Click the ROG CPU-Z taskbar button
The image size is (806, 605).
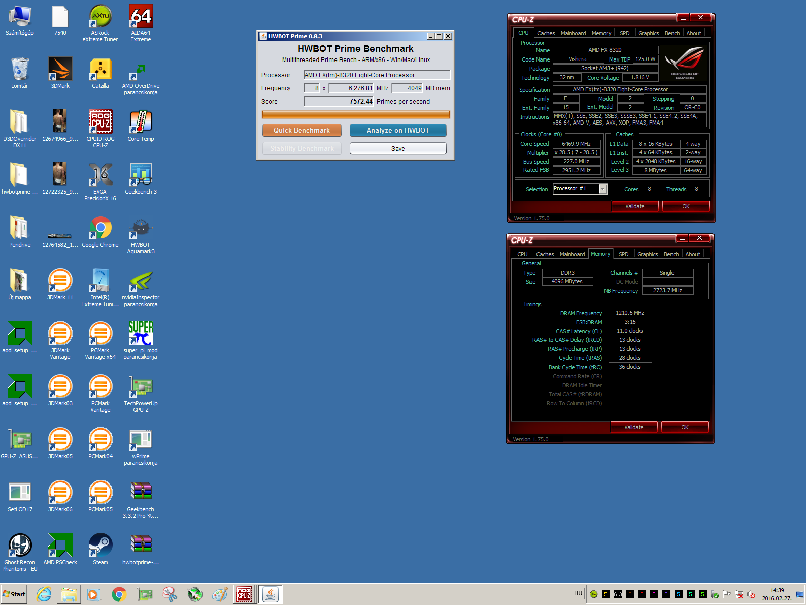pyautogui.click(x=244, y=594)
